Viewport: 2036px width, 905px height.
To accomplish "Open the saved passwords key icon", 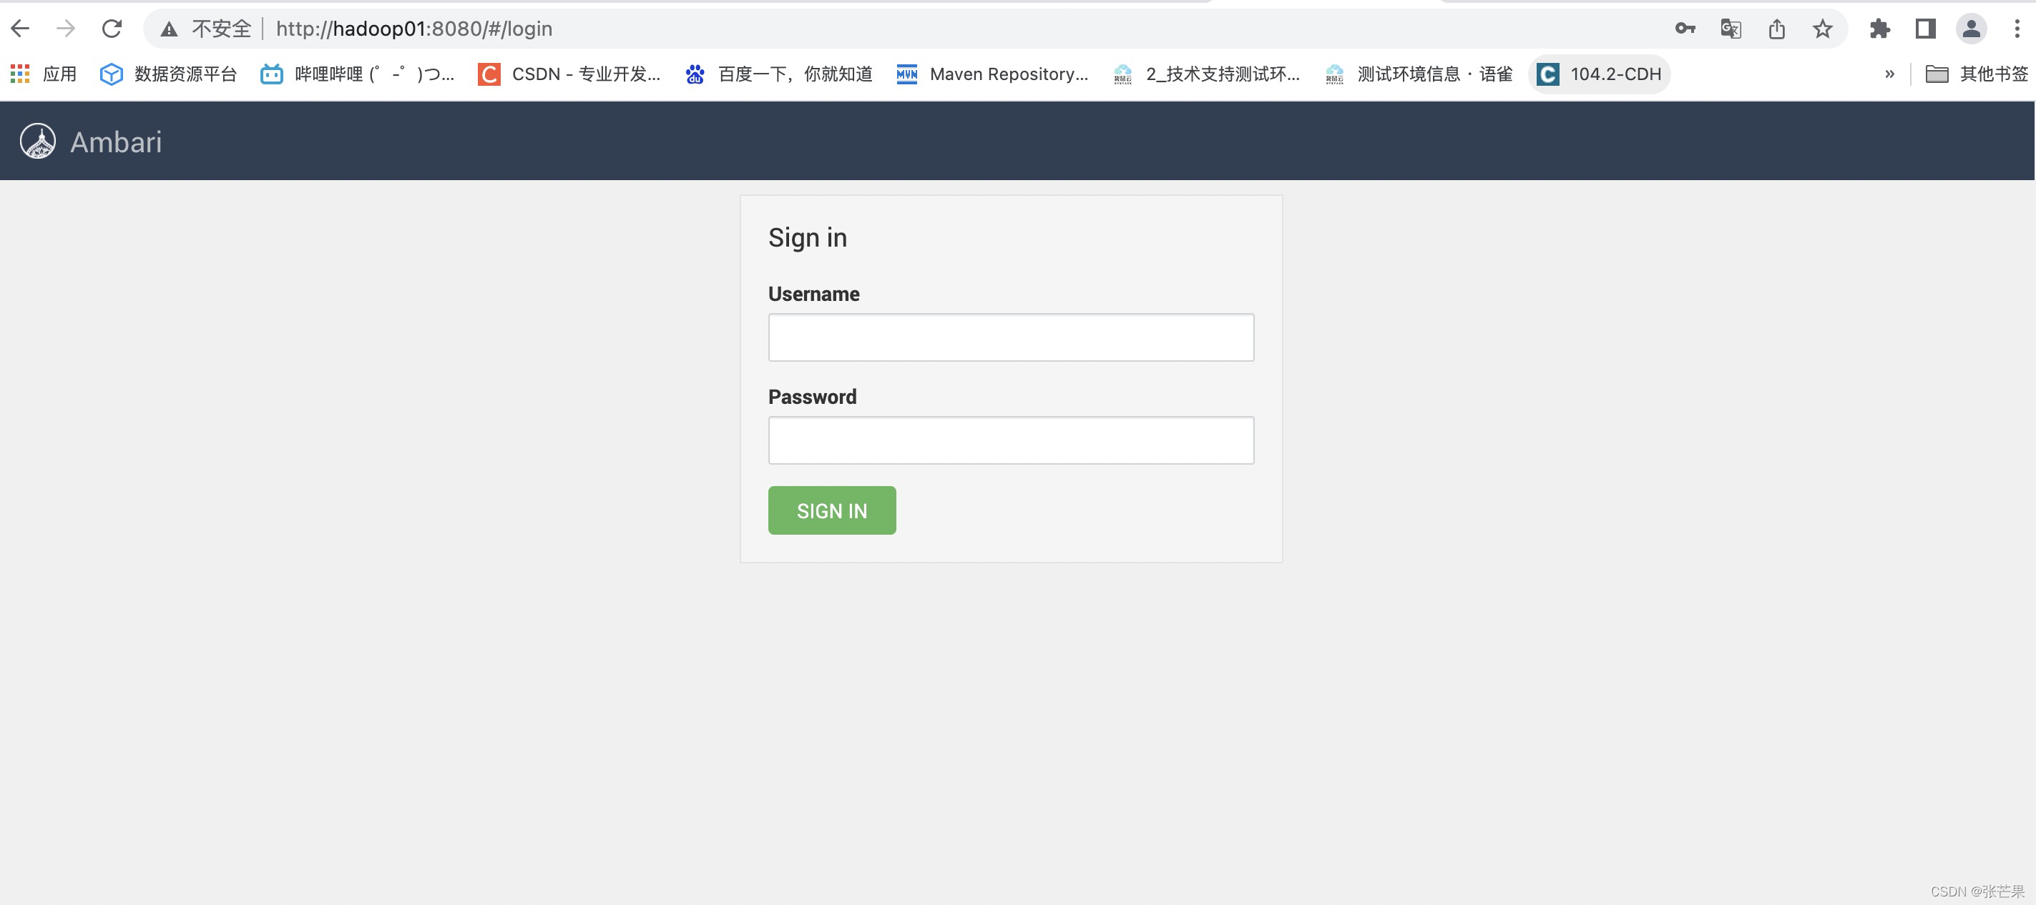I will 1685,29.
